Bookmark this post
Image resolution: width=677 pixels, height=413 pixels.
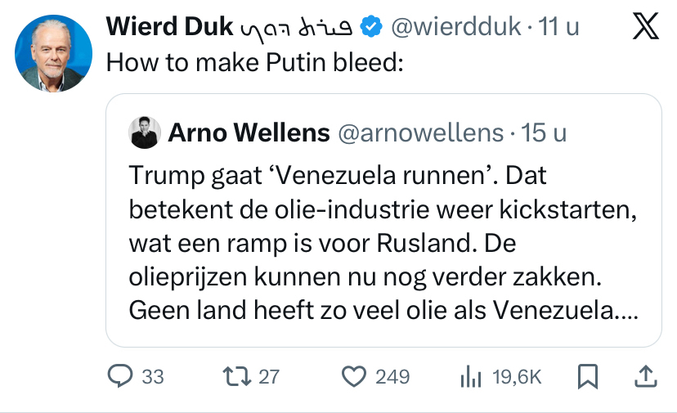point(588,376)
